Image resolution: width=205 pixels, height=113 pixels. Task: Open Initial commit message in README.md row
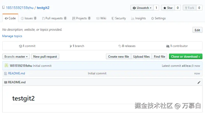(97, 73)
